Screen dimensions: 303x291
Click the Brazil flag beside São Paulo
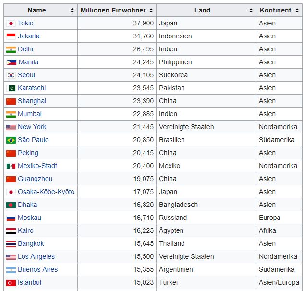tap(11, 140)
